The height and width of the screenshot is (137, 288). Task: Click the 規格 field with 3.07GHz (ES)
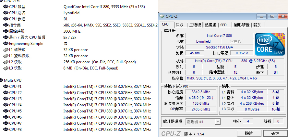tap(235, 61)
